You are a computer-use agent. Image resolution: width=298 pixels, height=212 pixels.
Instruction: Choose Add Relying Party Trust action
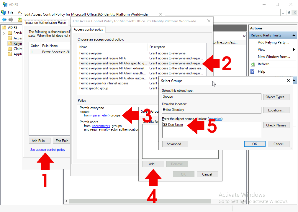click(x=273, y=42)
